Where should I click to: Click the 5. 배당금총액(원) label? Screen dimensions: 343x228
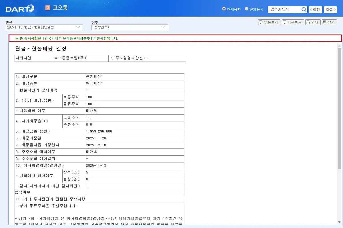coord(33,131)
